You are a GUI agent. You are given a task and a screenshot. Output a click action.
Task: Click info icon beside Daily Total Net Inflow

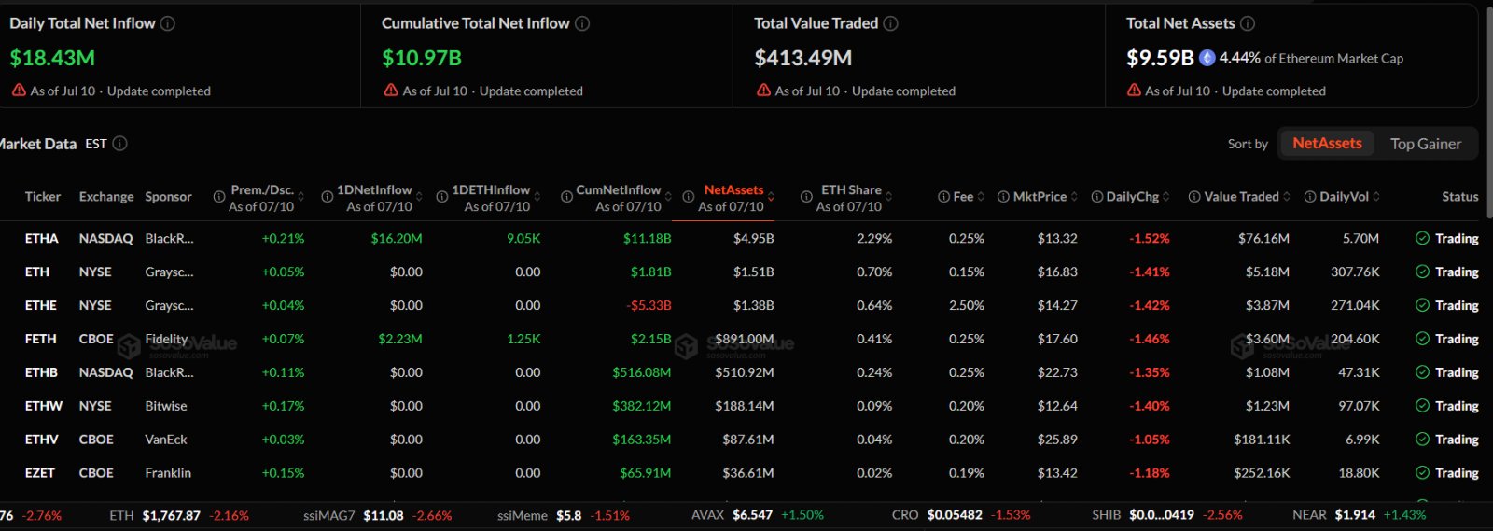coord(168,23)
